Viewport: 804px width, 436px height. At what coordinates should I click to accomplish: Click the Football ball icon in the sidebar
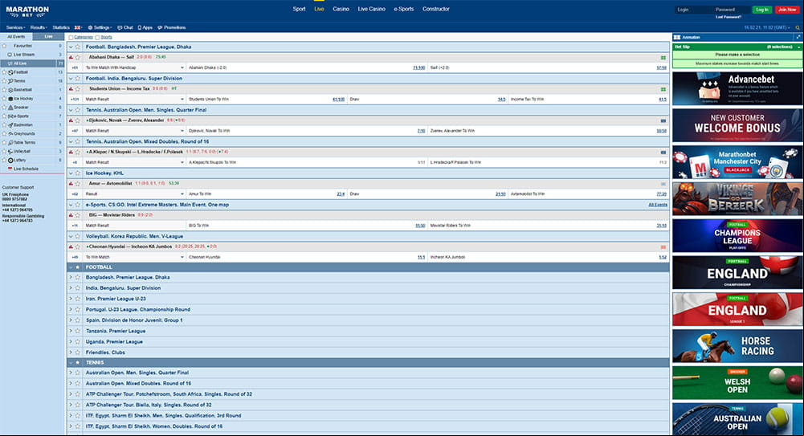click(x=10, y=72)
